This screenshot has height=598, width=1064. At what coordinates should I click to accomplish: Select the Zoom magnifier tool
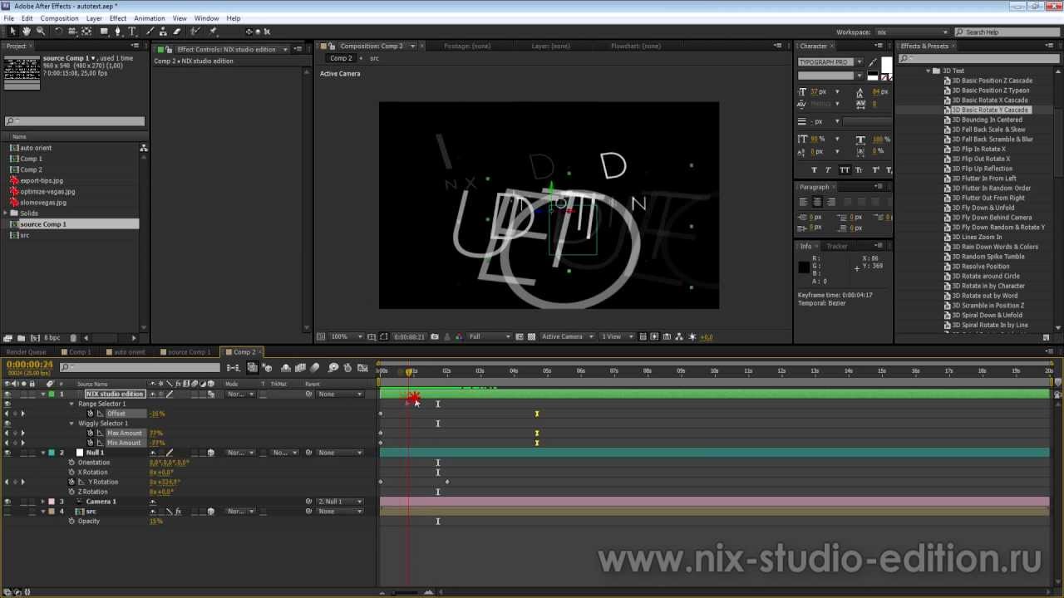pyautogui.click(x=39, y=32)
